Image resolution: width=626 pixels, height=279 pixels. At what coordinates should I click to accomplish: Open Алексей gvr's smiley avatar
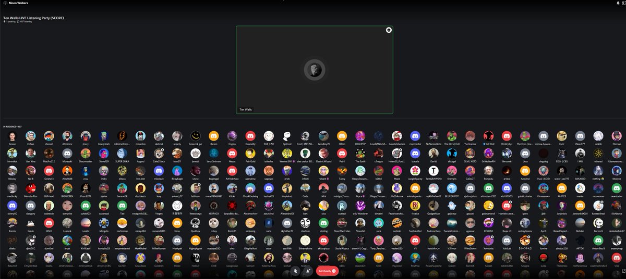[x=195, y=136]
